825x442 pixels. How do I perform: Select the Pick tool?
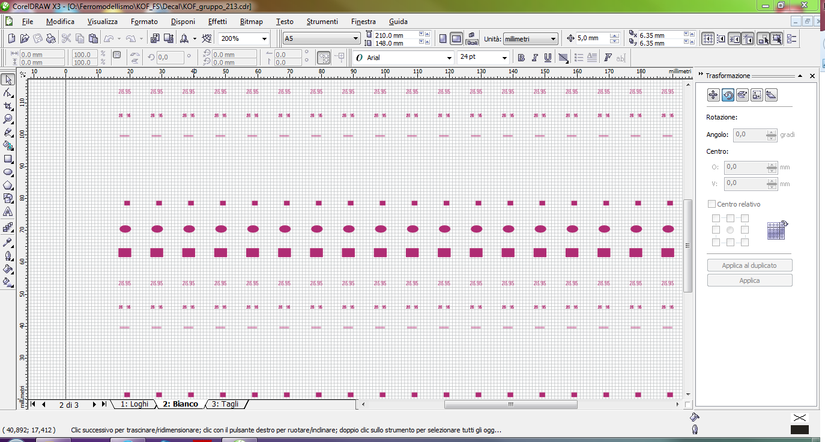(x=8, y=80)
